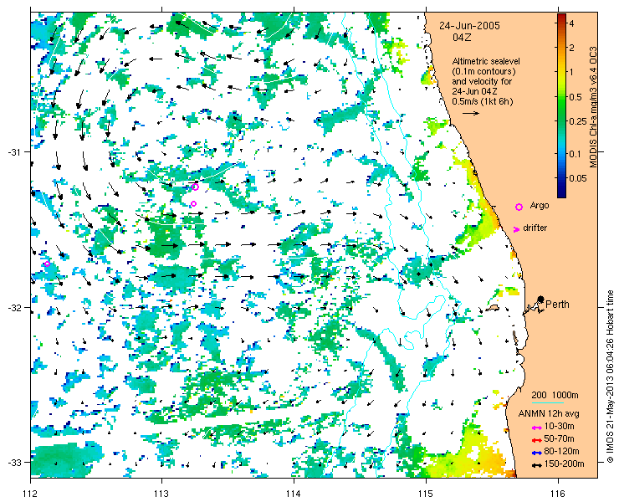Click the colorbar value '1'
This screenshot has width=619, height=502.
point(571,72)
